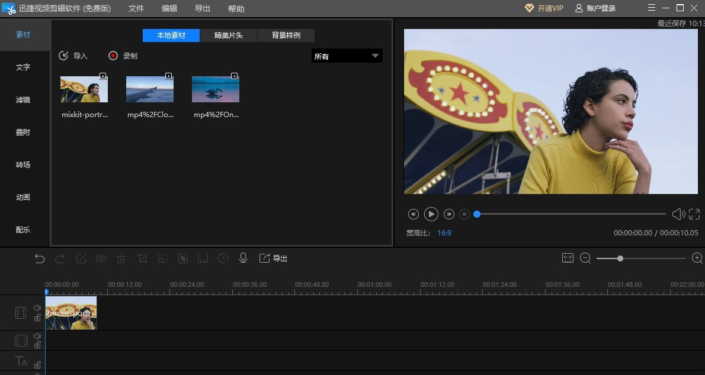Click the timeline zoom slider handle
This screenshot has width=705, height=375.
tap(620, 258)
